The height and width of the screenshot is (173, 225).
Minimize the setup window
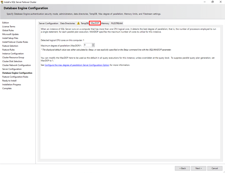(x=204, y=2)
